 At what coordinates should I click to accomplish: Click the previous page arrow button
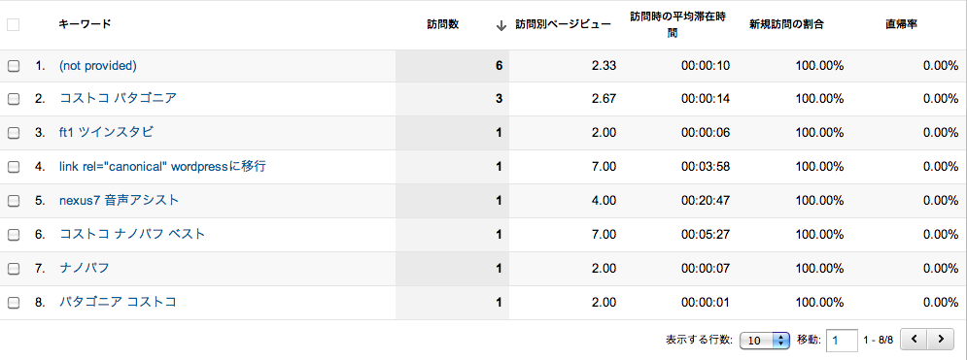[x=914, y=339]
